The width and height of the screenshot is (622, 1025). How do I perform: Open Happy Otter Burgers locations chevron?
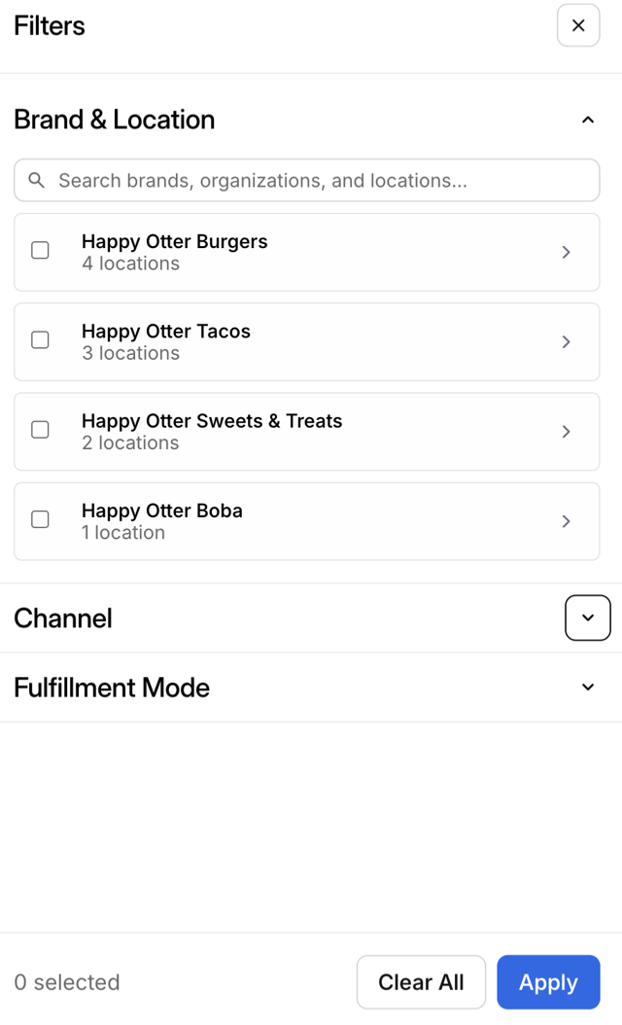(566, 252)
